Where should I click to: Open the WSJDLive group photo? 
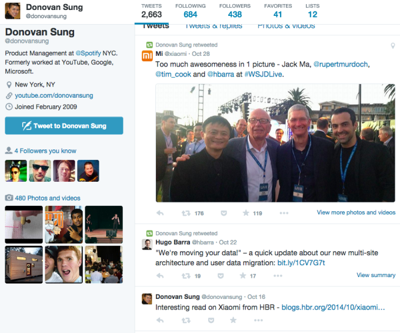[x=275, y=143]
